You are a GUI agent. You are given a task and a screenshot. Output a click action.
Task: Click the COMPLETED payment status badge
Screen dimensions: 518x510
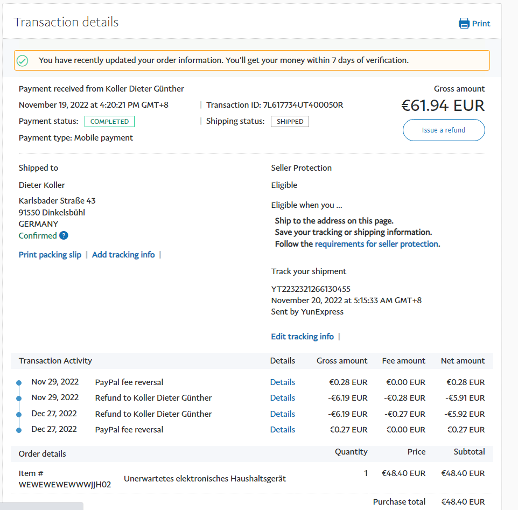point(109,122)
